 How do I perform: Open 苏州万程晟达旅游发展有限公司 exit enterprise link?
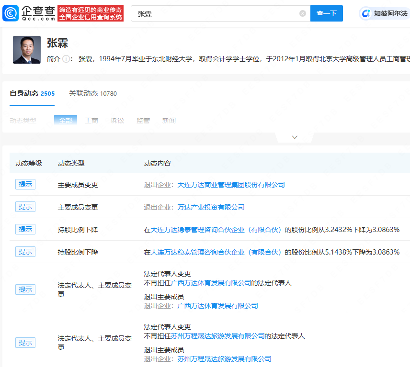pos(224,358)
